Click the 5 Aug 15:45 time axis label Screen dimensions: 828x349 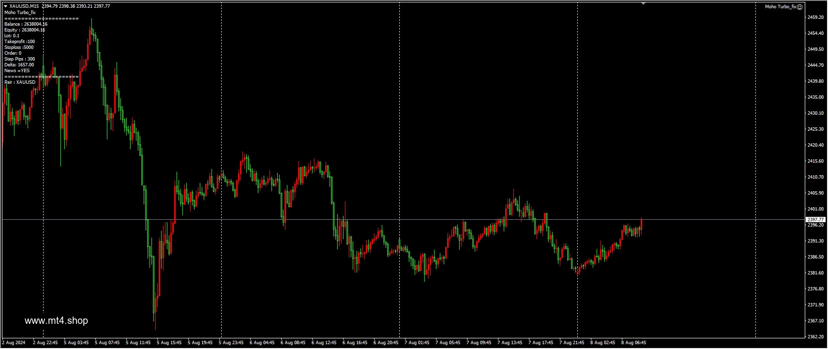(169, 343)
